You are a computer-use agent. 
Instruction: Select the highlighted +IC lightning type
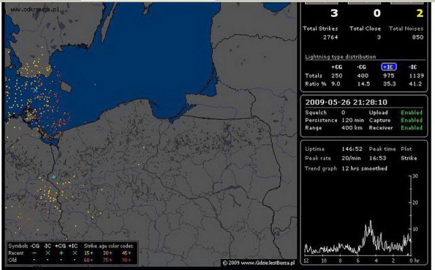click(389, 67)
